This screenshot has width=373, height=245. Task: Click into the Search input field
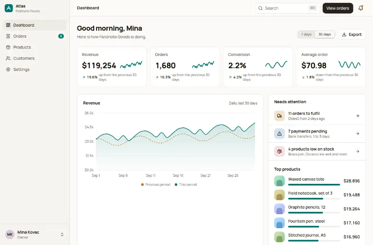288,8
